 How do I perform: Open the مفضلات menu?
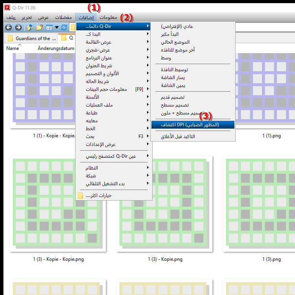coord(63,17)
